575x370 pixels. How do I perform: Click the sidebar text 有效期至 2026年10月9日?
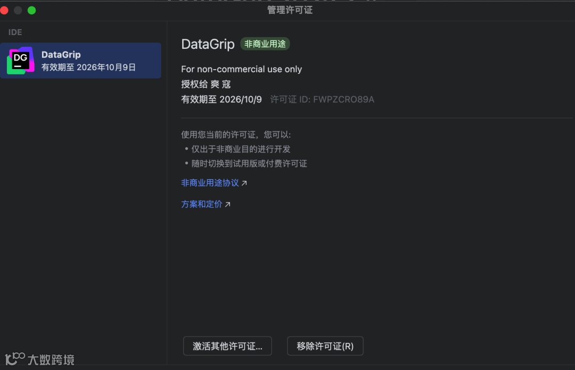pos(88,68)
